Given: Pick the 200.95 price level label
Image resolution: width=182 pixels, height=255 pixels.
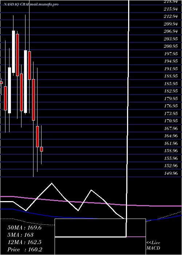Looking at the screenshot, I should (171, 46).
